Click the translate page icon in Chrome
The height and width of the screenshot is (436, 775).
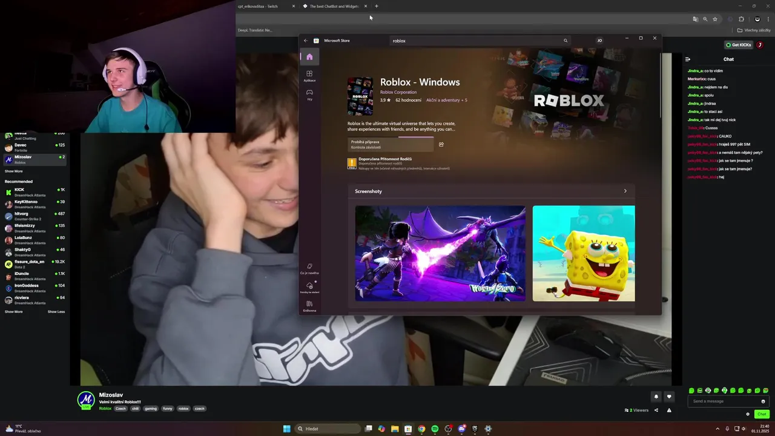[x=696, y=19]
